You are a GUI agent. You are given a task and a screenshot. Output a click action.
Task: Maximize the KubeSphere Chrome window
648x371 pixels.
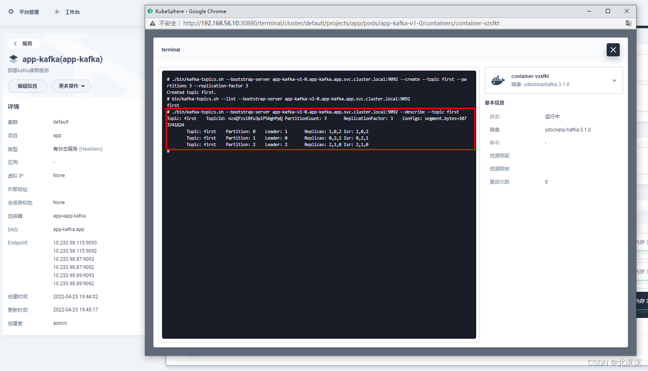pyautogui.click(x=608, y=11)
